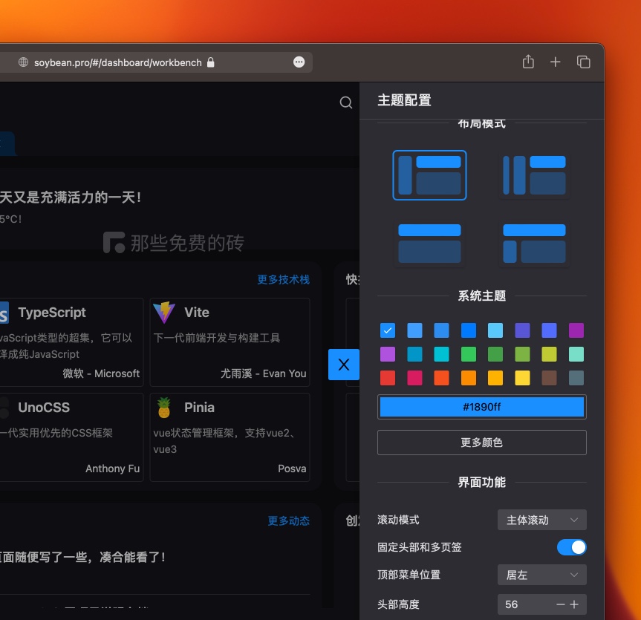Select the checked blue theme color
The width and height of the screenshot is (641, 620).
[388, 330]
